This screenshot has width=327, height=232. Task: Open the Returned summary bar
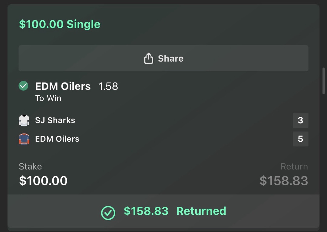(x=163, y=211)
